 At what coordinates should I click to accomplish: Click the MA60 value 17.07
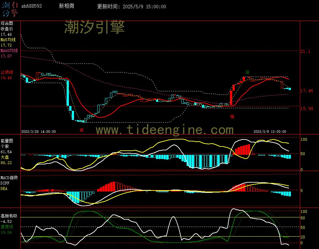coord(6,56)
